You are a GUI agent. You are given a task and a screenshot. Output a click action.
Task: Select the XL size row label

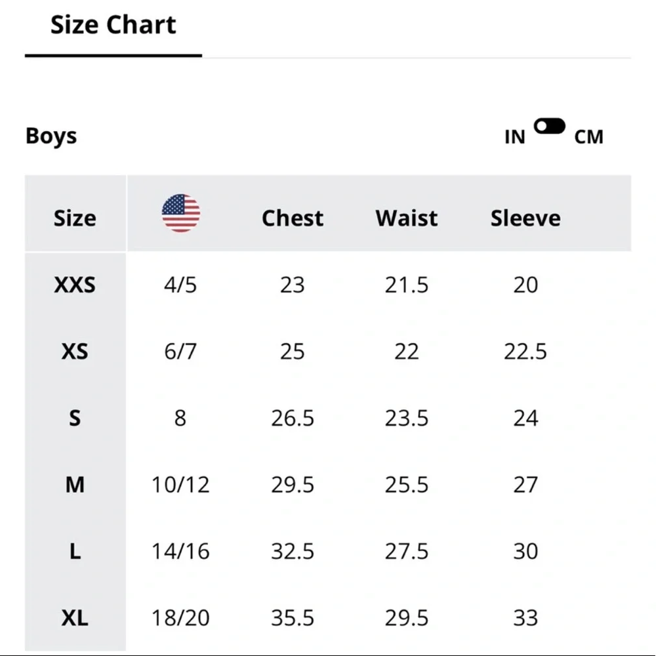tap(75, 617)
